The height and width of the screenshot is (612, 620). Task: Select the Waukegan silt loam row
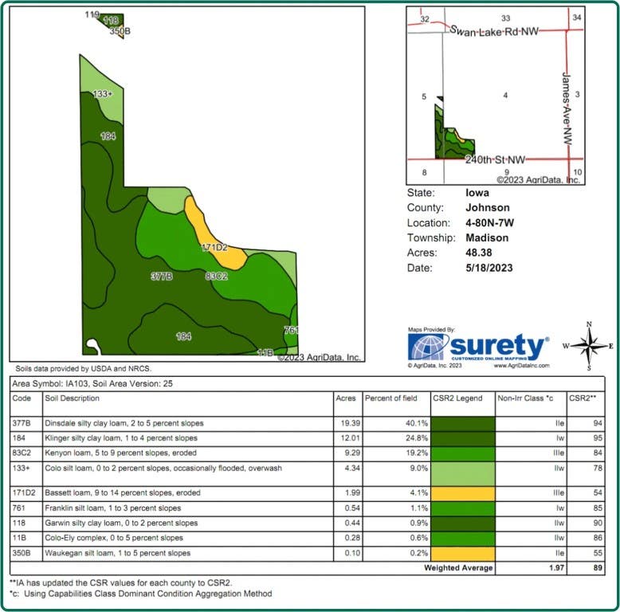click(308, 554)
